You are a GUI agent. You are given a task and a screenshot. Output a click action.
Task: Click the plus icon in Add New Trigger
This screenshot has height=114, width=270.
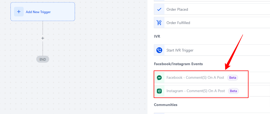pos(19,12)
